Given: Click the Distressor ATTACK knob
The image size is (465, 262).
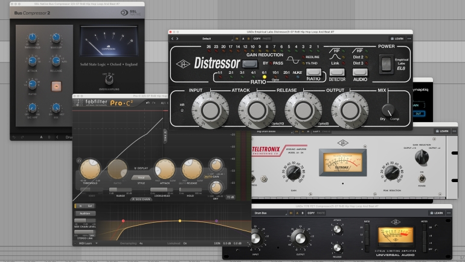Looking at the screenshot, I should 257,111.
